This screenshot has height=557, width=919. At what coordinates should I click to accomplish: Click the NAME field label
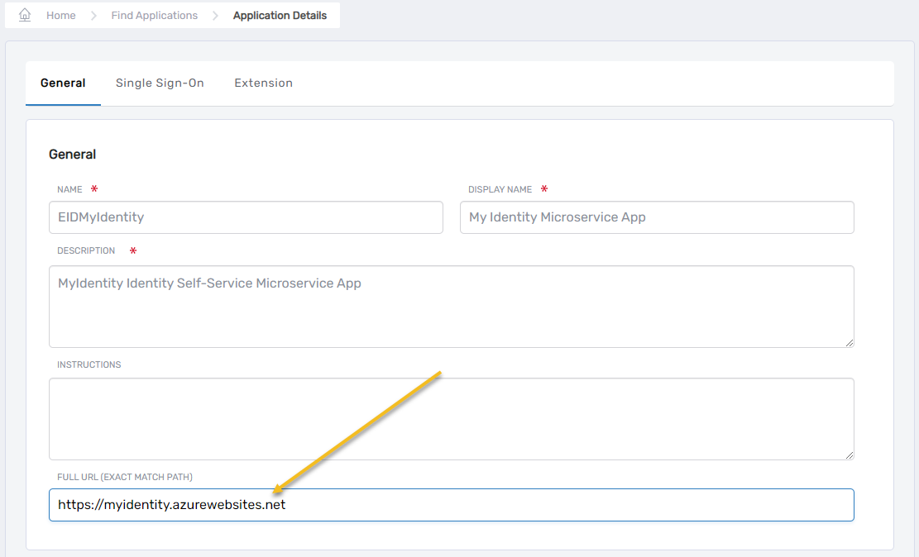(69, 189)
